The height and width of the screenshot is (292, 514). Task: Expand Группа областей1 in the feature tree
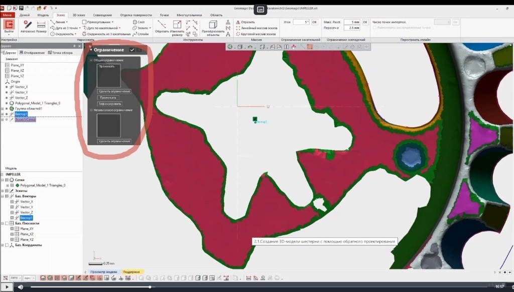tap(3, 109)
